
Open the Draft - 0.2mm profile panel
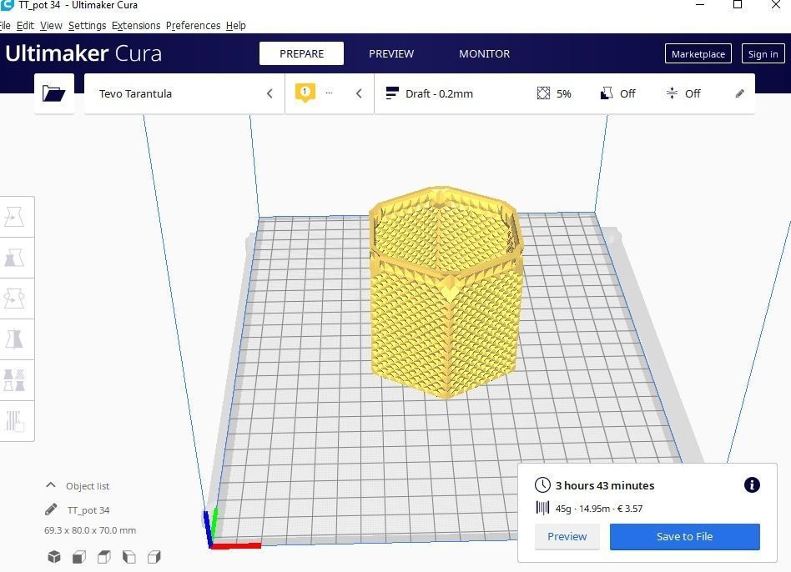(x=565, y=93)
